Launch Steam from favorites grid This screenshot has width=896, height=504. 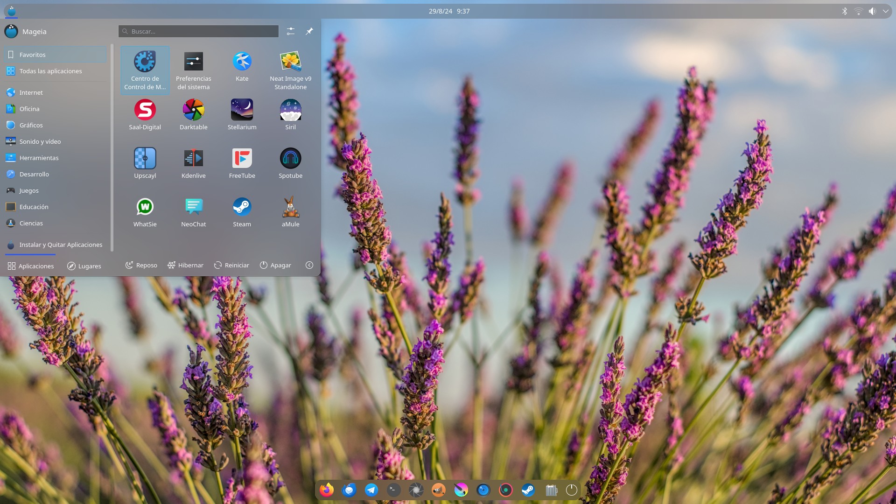tap(242, 212)
